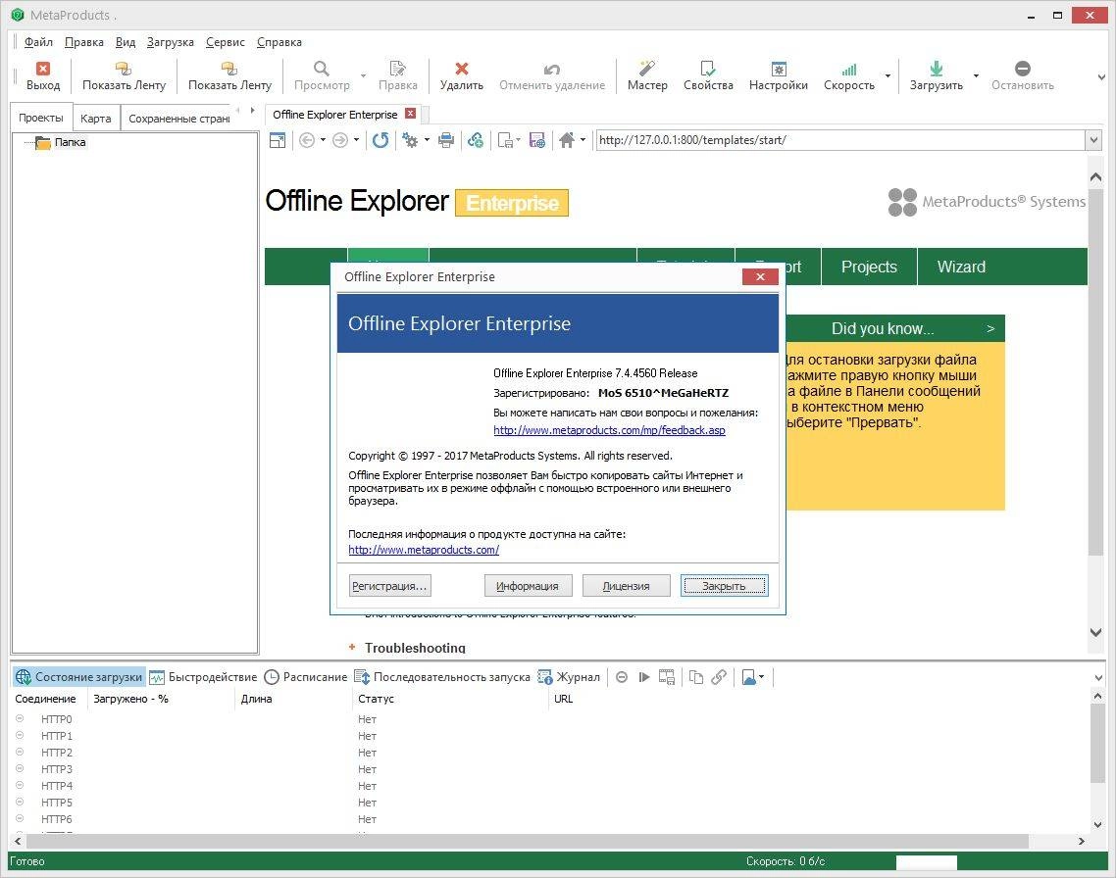Click the browser Refresh icon
The image size is (1116, 878).
click(x=380, y=140)
